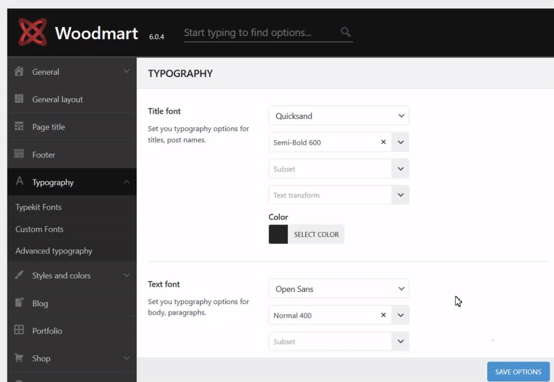554x382 pixels.
Task: Click the Woodmart red logo icon
Action: point(33,32)
